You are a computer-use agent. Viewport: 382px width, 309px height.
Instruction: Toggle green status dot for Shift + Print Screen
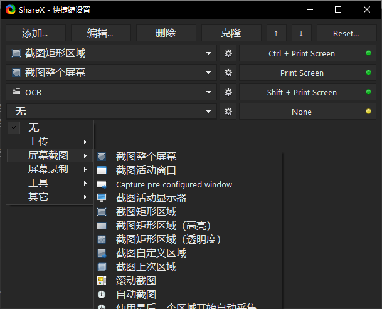pos(368,92)
